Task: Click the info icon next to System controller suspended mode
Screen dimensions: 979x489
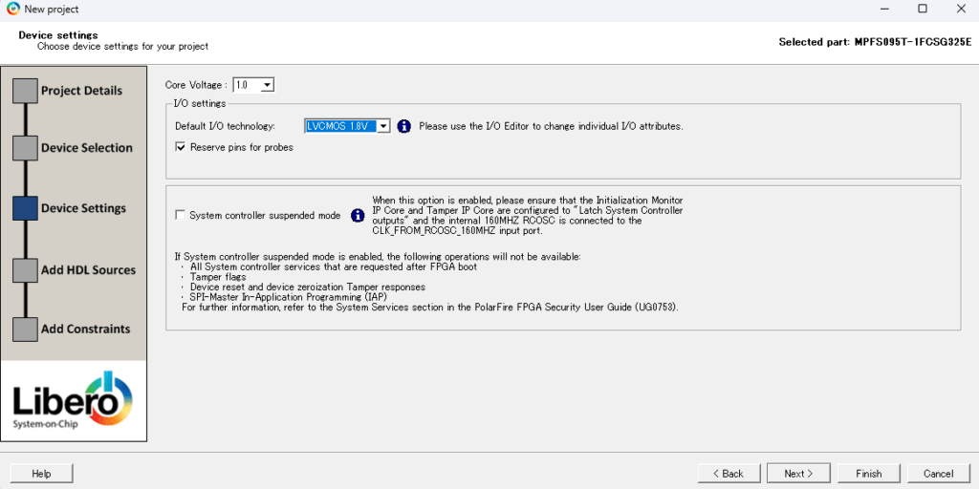Action: [358, 215]
